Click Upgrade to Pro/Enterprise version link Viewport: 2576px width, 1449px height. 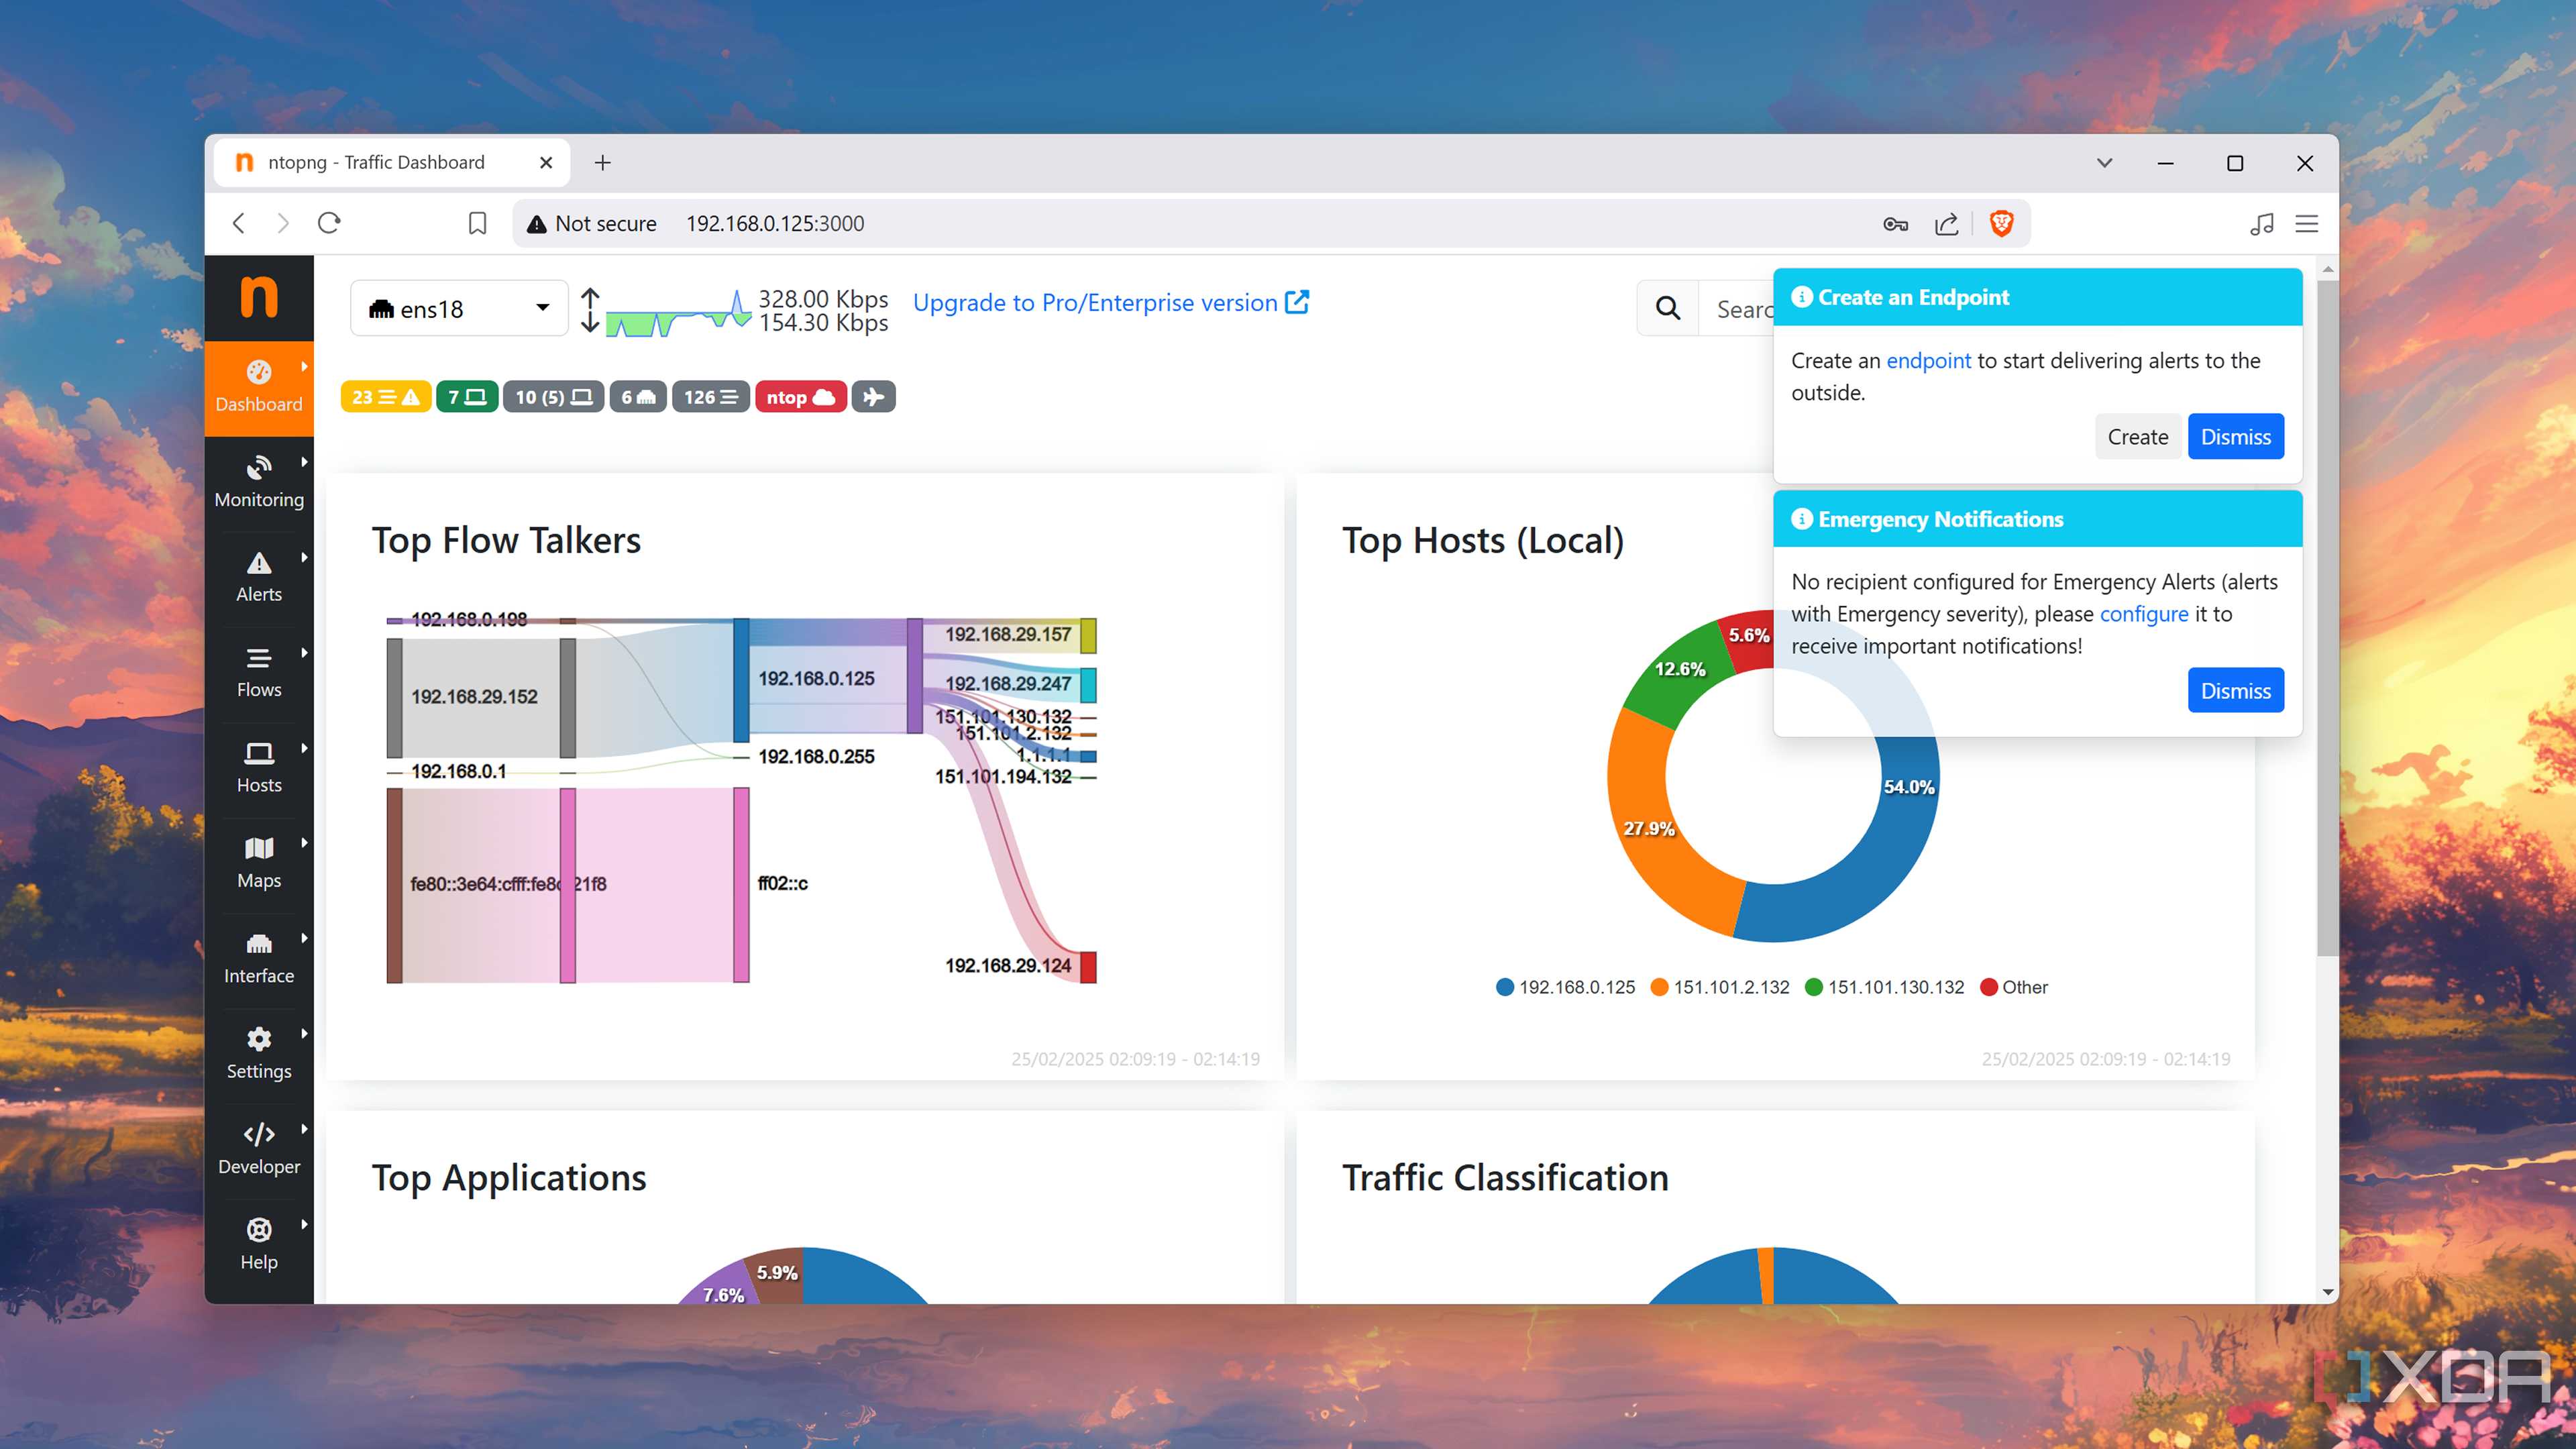point(1111,302)
